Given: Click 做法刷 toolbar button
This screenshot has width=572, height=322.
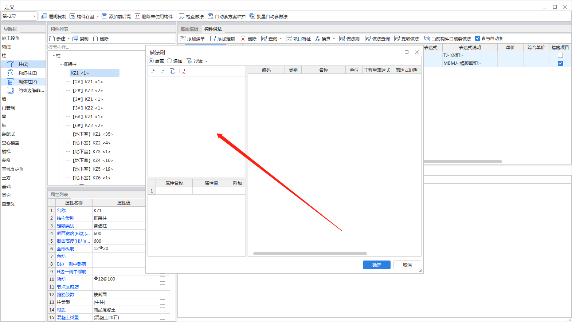Looking at the screenshot, I should [349, 39].
